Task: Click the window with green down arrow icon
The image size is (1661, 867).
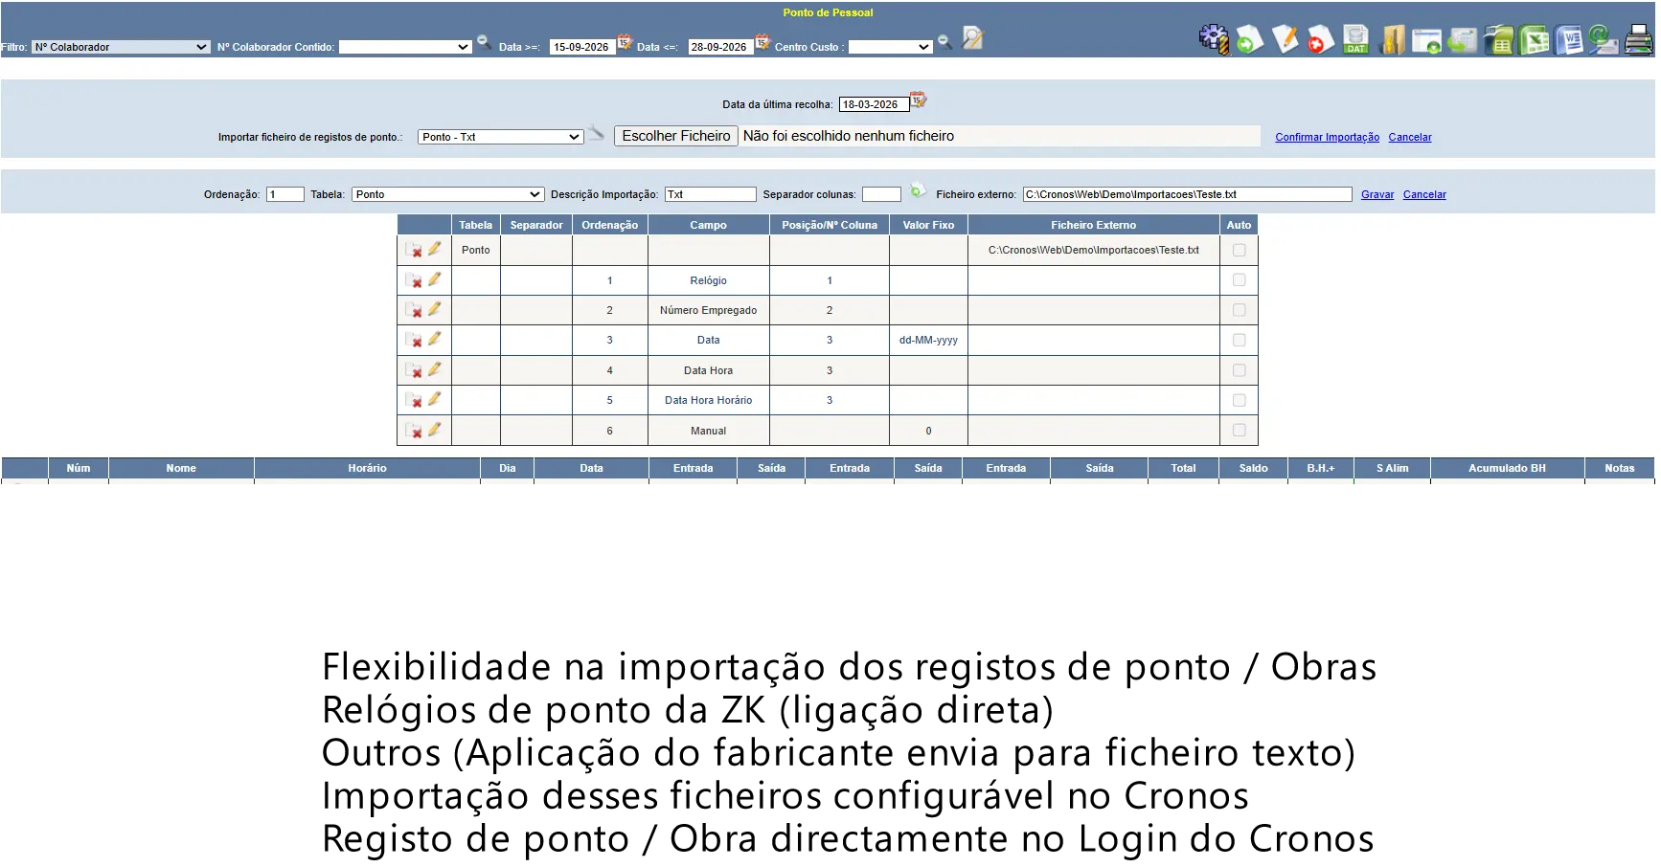Action: [1427, 41]
